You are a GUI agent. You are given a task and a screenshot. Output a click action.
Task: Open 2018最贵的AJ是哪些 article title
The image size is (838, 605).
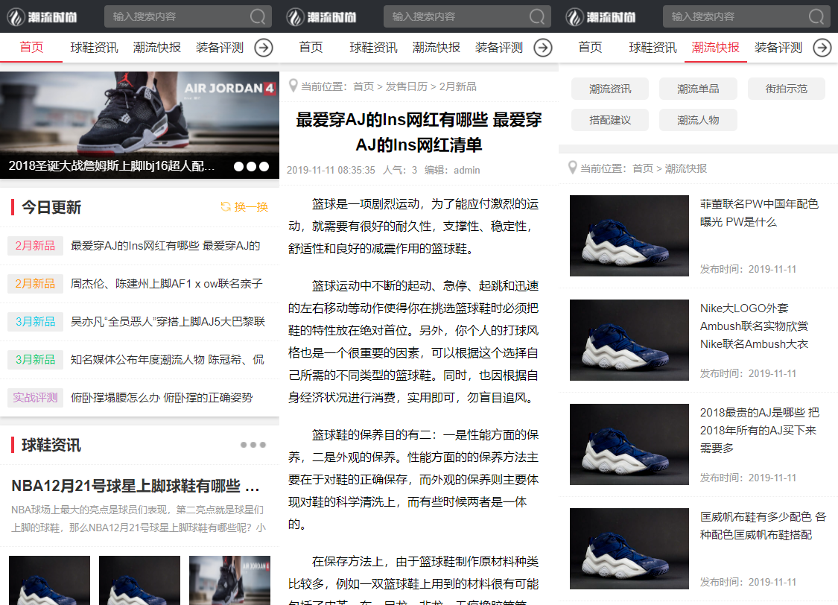tap(760, 430)
